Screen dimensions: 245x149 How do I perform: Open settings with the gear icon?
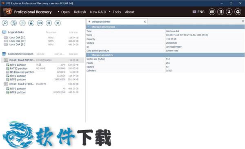click(238, 12)
